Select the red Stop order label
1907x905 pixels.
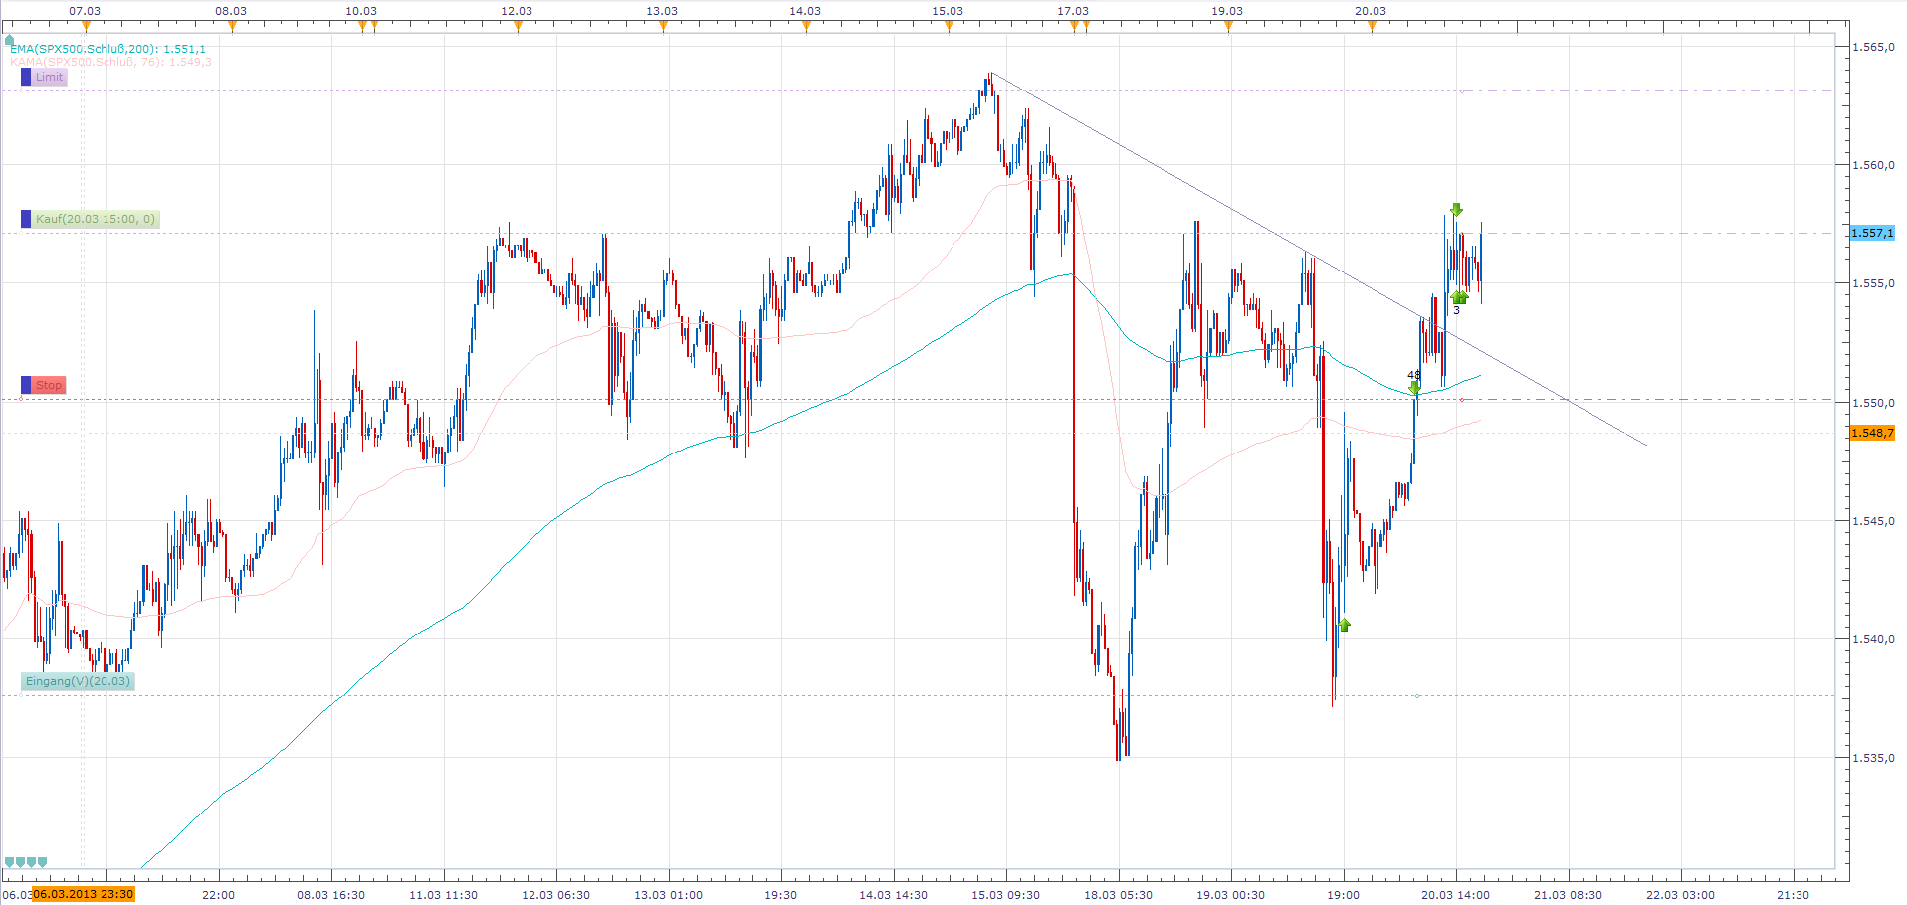tap(49, 385)
